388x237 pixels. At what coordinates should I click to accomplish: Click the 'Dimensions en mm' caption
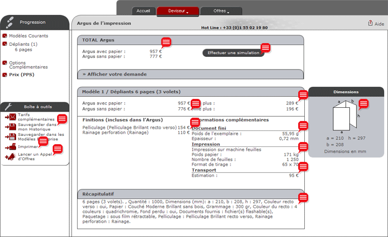(345, 151)
